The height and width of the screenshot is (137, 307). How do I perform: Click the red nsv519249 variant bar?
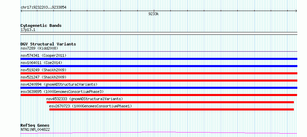[159, 73]
